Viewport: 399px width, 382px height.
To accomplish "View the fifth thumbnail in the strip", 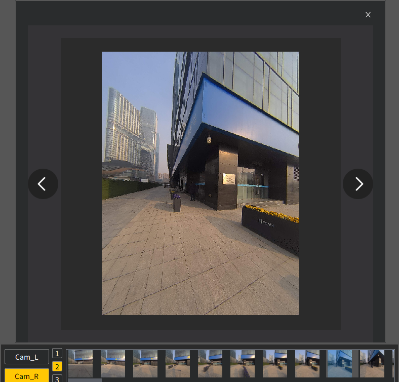I will 210,363.
